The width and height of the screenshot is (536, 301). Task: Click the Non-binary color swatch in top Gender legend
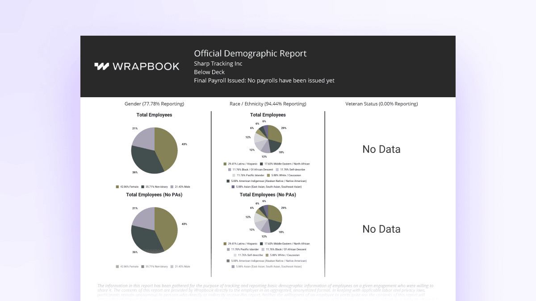coord(142,187)
